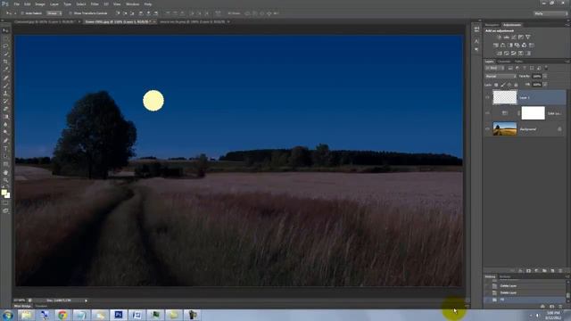Open the status bar info arrow menu
Screen dimensions: 571x321
[86, 300]
